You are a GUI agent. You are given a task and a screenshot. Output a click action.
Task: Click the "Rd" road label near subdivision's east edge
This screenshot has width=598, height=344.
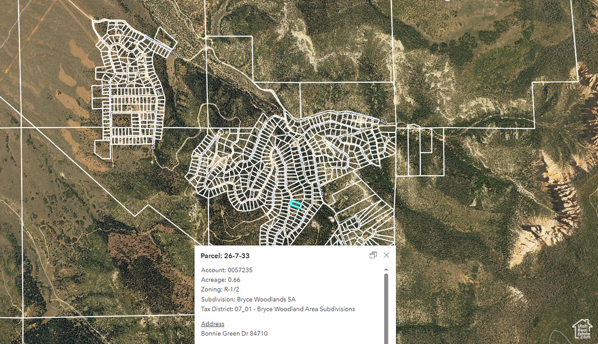pos(384,121)
